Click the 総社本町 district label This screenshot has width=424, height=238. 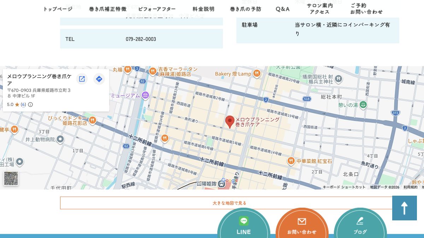331,97
